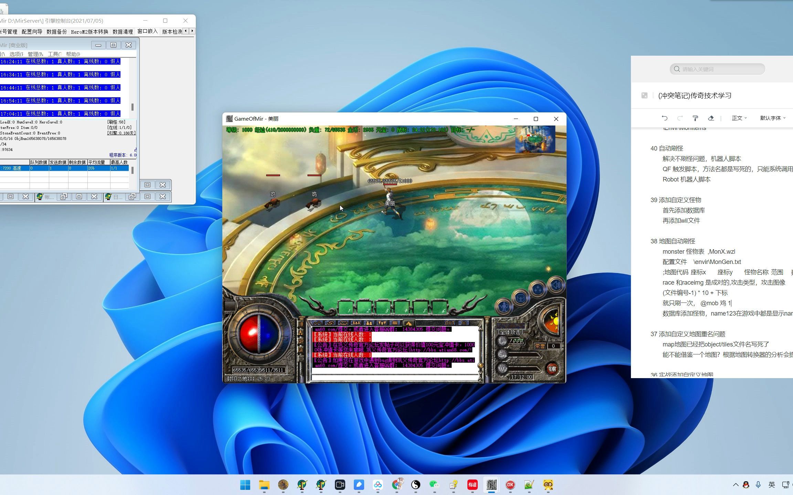Open the skills magic round button
Viewport: 793px width, 495px height.
tap(538, 289)
